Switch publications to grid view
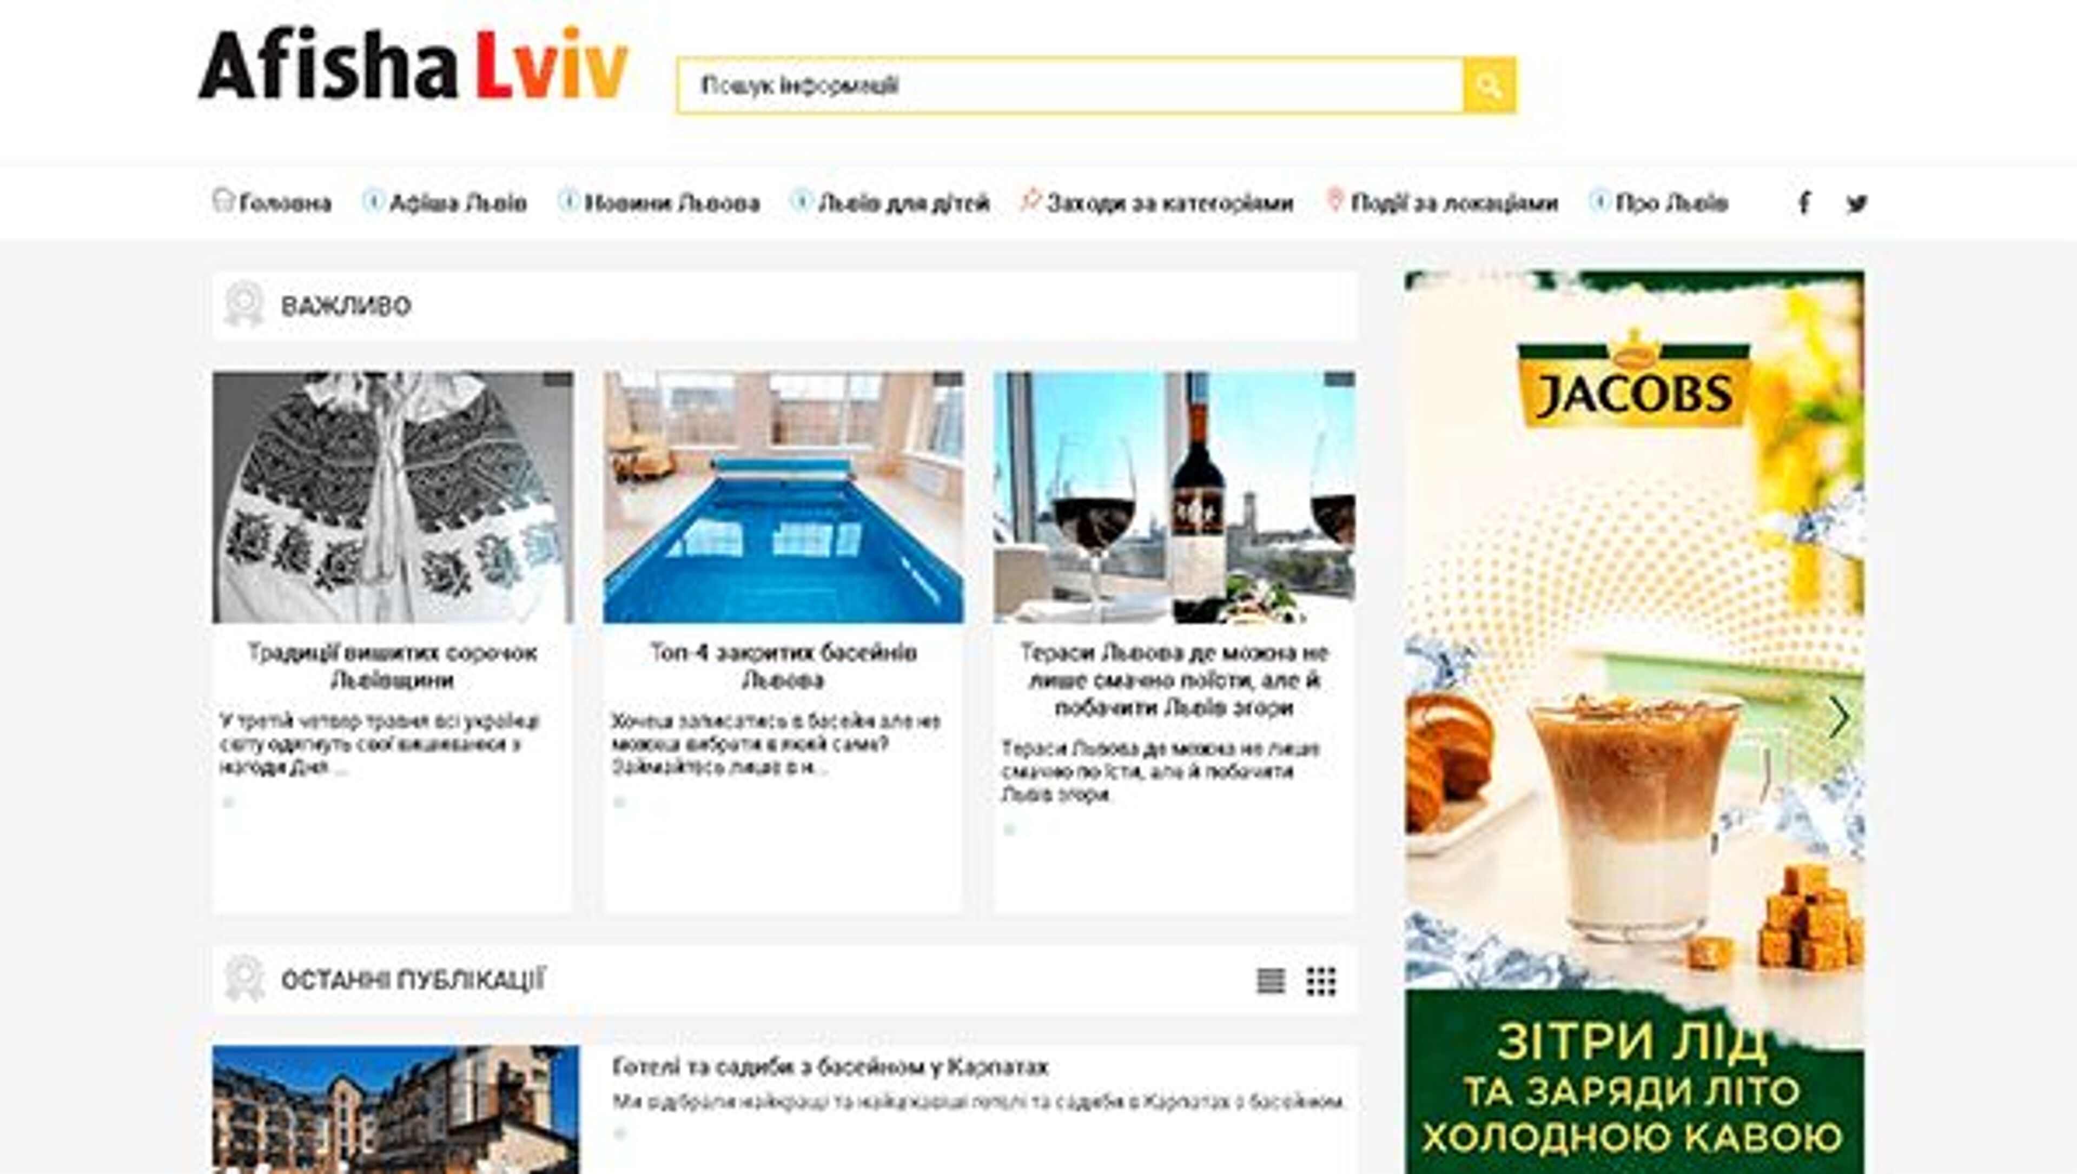Screen dimensions: 2077x1174 tap(1321, 981)
